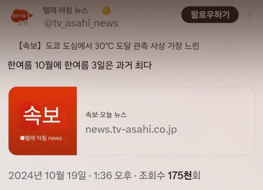Screen dimensions: 263x190
Task: View the 175천회 view count
Action: 184,176
